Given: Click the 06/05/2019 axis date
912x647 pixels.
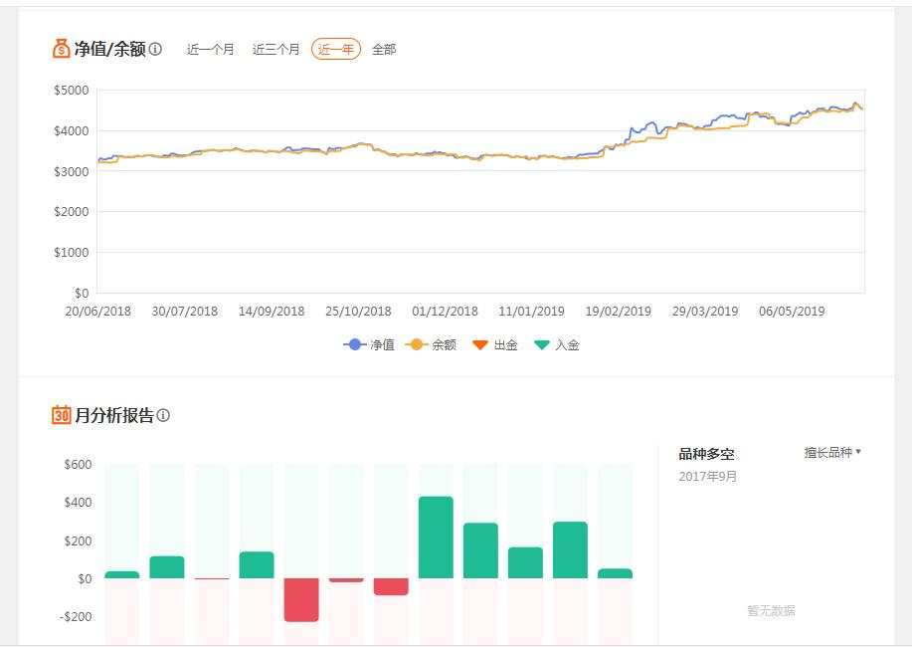Looking at the screenshot, I should coord(792,311).
